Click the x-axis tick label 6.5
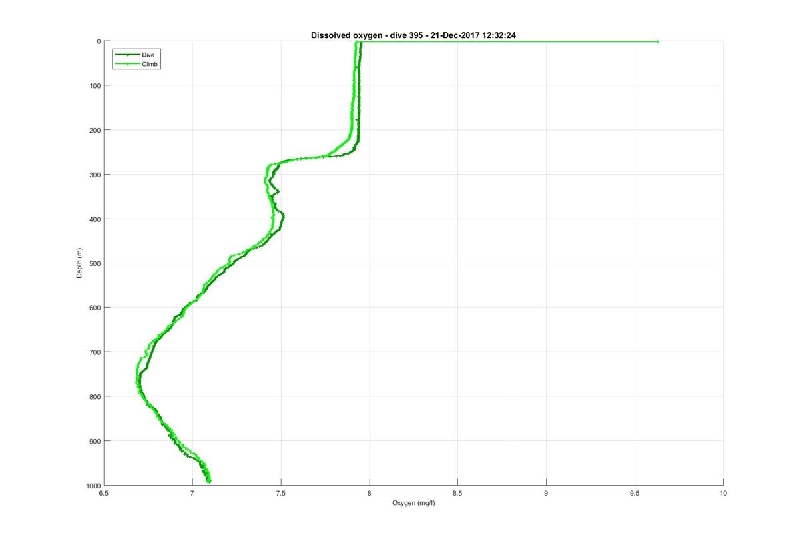Viewport: 799px width, 545px height. [103, 493]
